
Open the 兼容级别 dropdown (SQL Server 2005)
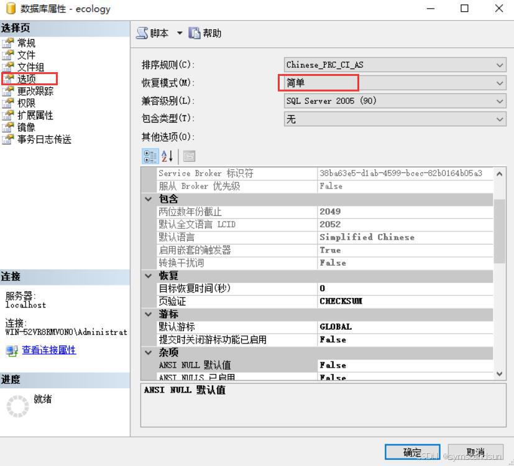[x=395, y=101]
